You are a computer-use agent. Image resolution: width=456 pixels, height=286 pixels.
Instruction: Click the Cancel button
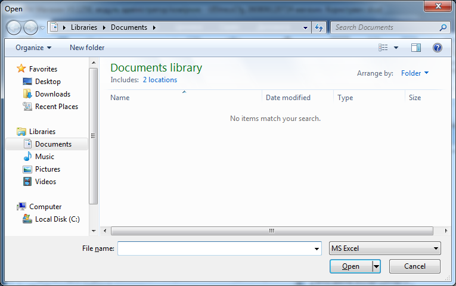414,266
